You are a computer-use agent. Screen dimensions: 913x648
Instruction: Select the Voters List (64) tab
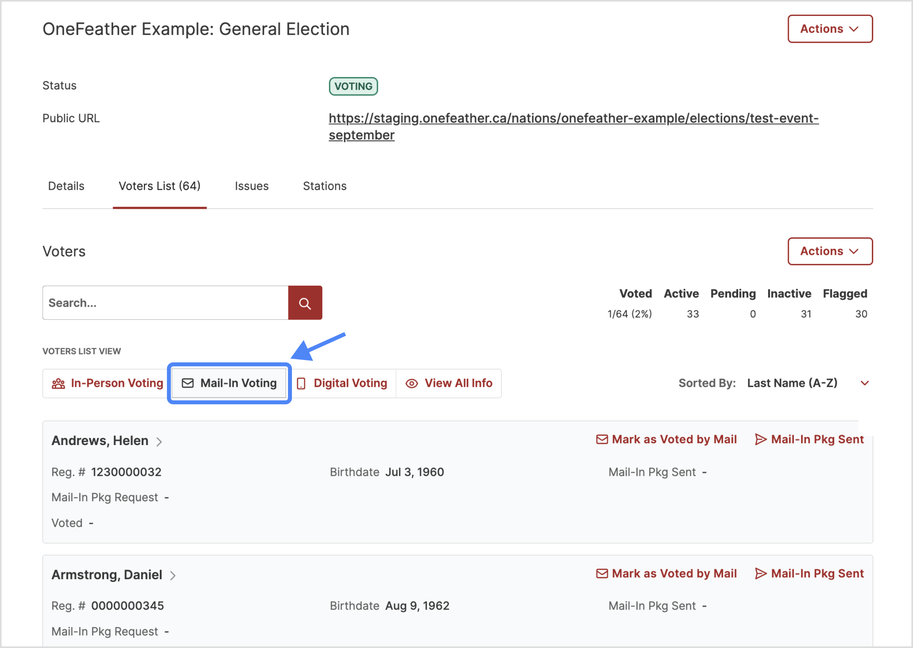[x=159, y=186]
